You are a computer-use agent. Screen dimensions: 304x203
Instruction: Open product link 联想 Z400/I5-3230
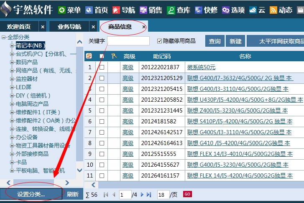coord(238,110)
